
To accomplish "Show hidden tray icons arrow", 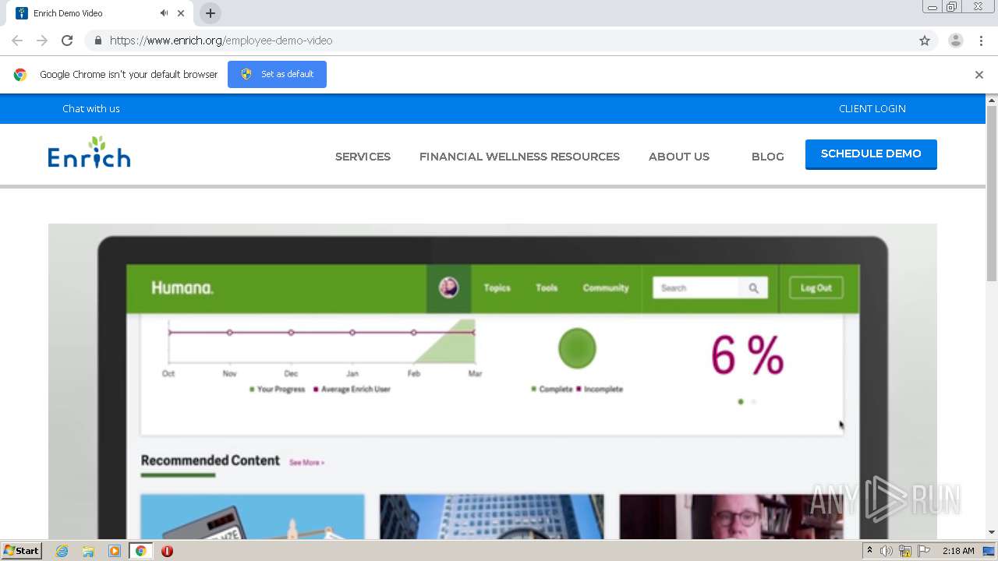I will pos(869,551).
